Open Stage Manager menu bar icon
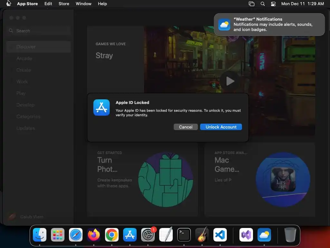Screen dimensions: 330x248 (x=251, y=4)
